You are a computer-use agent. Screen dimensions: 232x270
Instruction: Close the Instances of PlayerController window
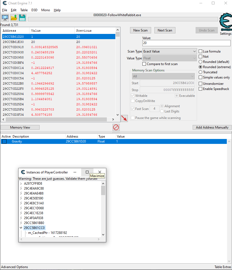point(100,172)
